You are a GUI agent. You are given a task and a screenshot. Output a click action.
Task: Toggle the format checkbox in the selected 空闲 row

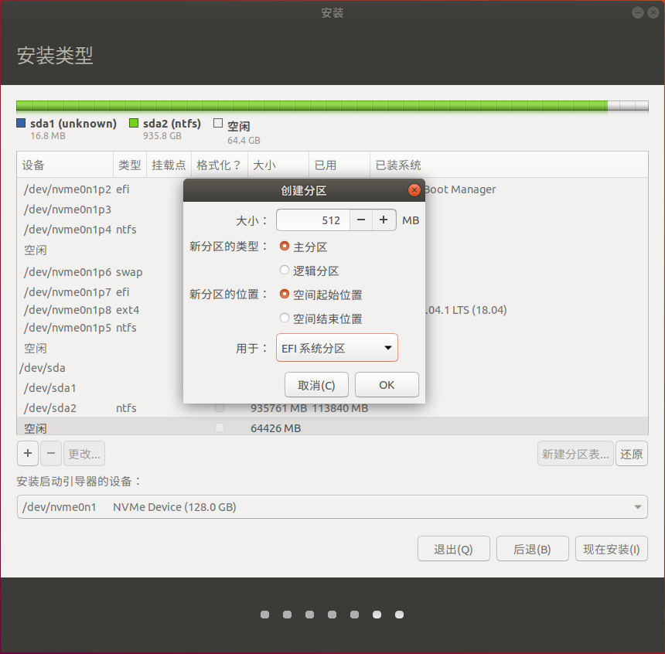pyautogui.click(x=220, y=427)
